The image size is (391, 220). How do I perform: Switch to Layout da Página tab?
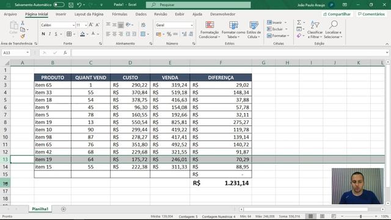pos(89,14)
